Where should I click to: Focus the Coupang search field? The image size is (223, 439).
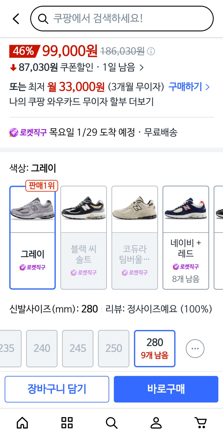click(126, 19)
